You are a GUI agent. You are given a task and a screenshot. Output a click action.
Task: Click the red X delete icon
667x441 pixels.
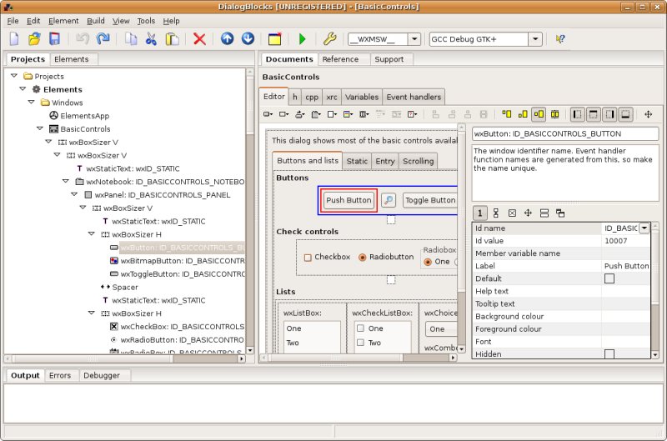(x=199, y=39)
